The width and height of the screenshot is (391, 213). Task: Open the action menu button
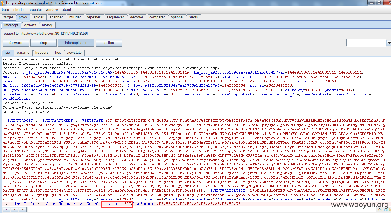point(109,43)
